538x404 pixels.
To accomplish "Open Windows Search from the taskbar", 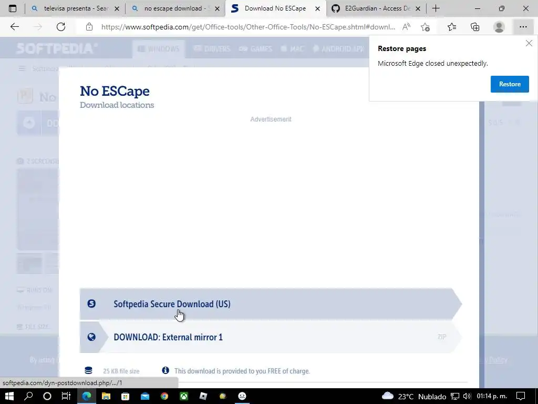I will [x=29, y=396].
